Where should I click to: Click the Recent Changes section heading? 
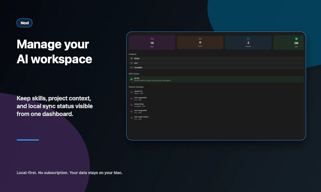coord(136,87)
